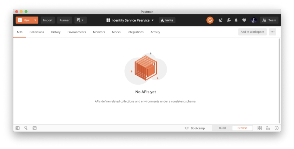Viewport: 294px width, 149px height.
Task: Click the orange sync status icon
Action: pos(210,20)
